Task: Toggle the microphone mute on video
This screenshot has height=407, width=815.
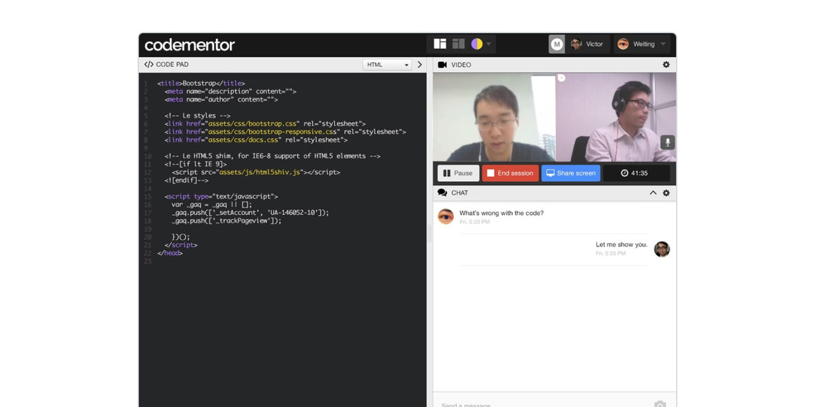Action: 667,142
